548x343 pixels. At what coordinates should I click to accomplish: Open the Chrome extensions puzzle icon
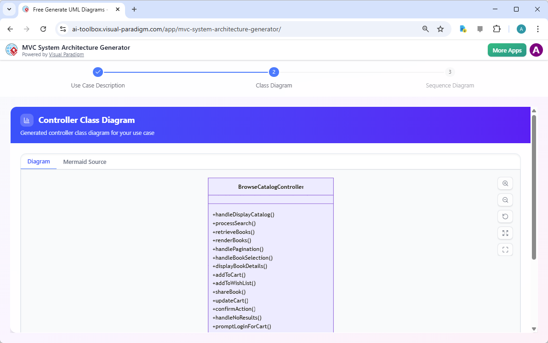tap(497, 29)
